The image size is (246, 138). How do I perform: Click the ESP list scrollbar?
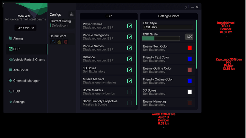(136, 63)
